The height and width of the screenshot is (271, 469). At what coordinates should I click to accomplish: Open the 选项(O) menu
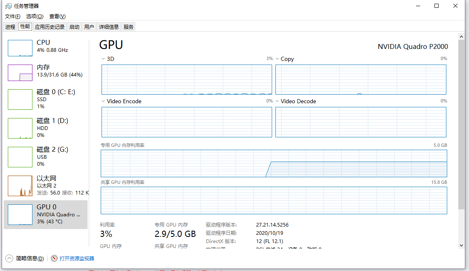pos(35,16)
